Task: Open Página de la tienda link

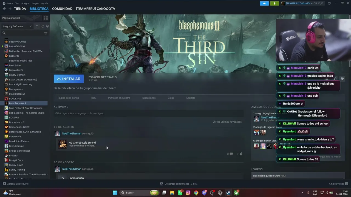Action: coord(68,98)
